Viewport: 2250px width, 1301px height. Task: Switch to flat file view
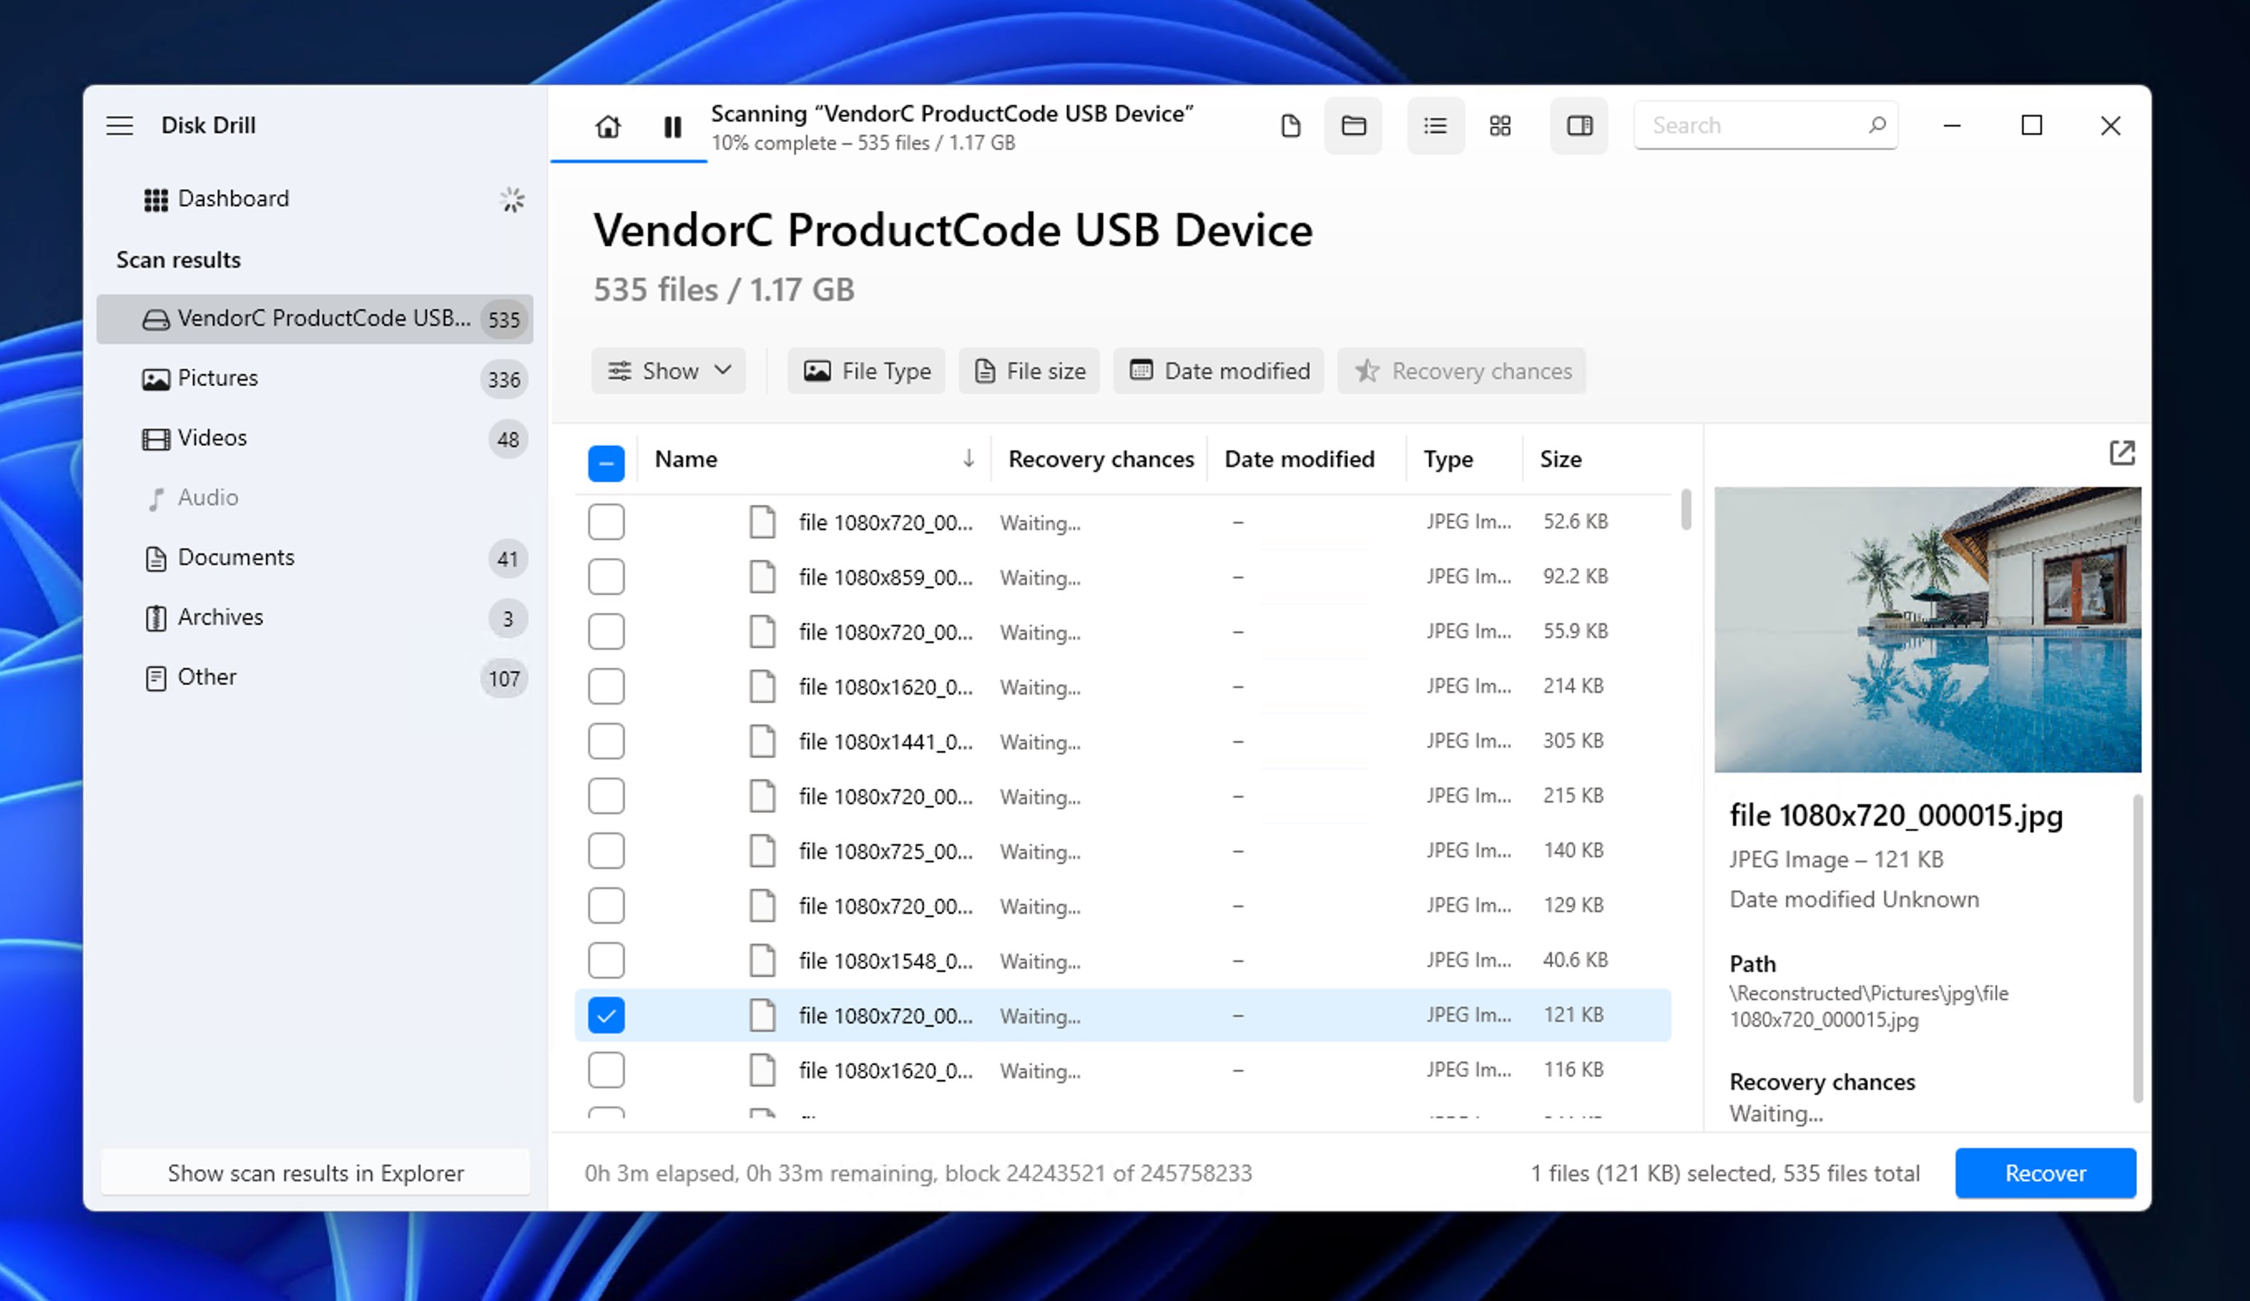(x=1290, y=126)
